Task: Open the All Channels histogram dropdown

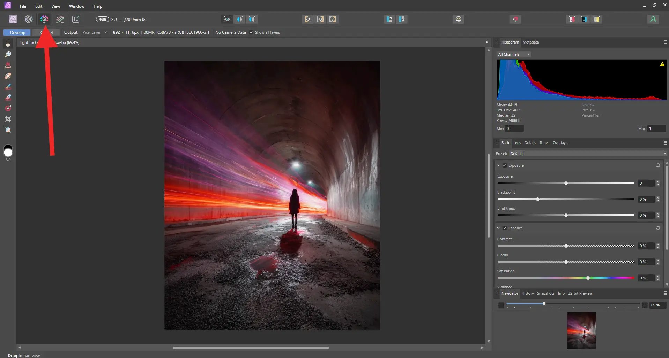Action: (514, 54)
